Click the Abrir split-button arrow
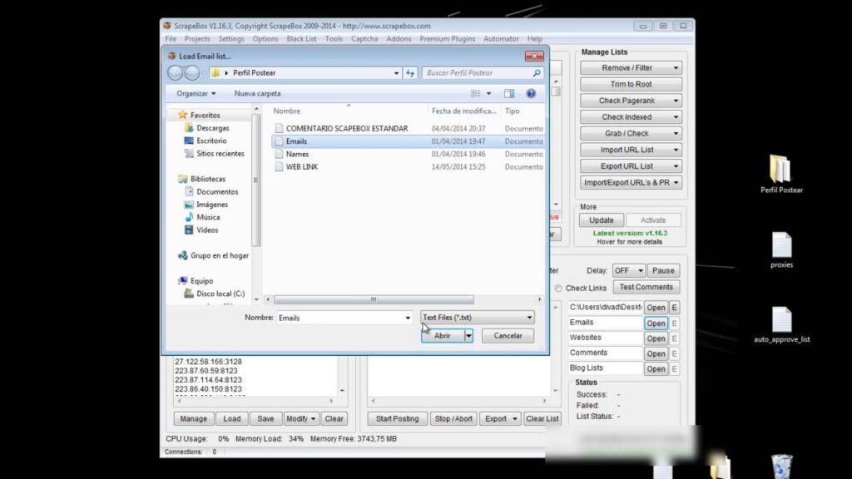Image resolution: width=852 pixels, height=479 pixels. [x=468, y=336]
